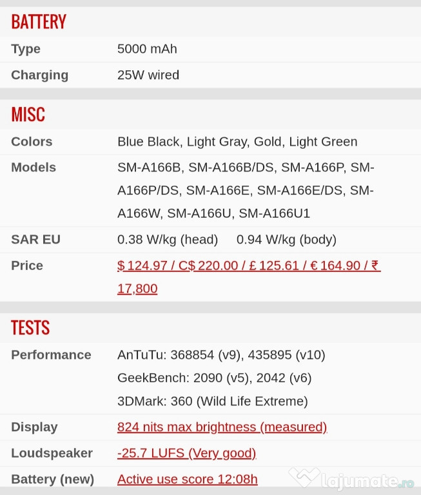421x495 pixels.
Task: Click the BATTERY section heading
Action: [39, 22]
